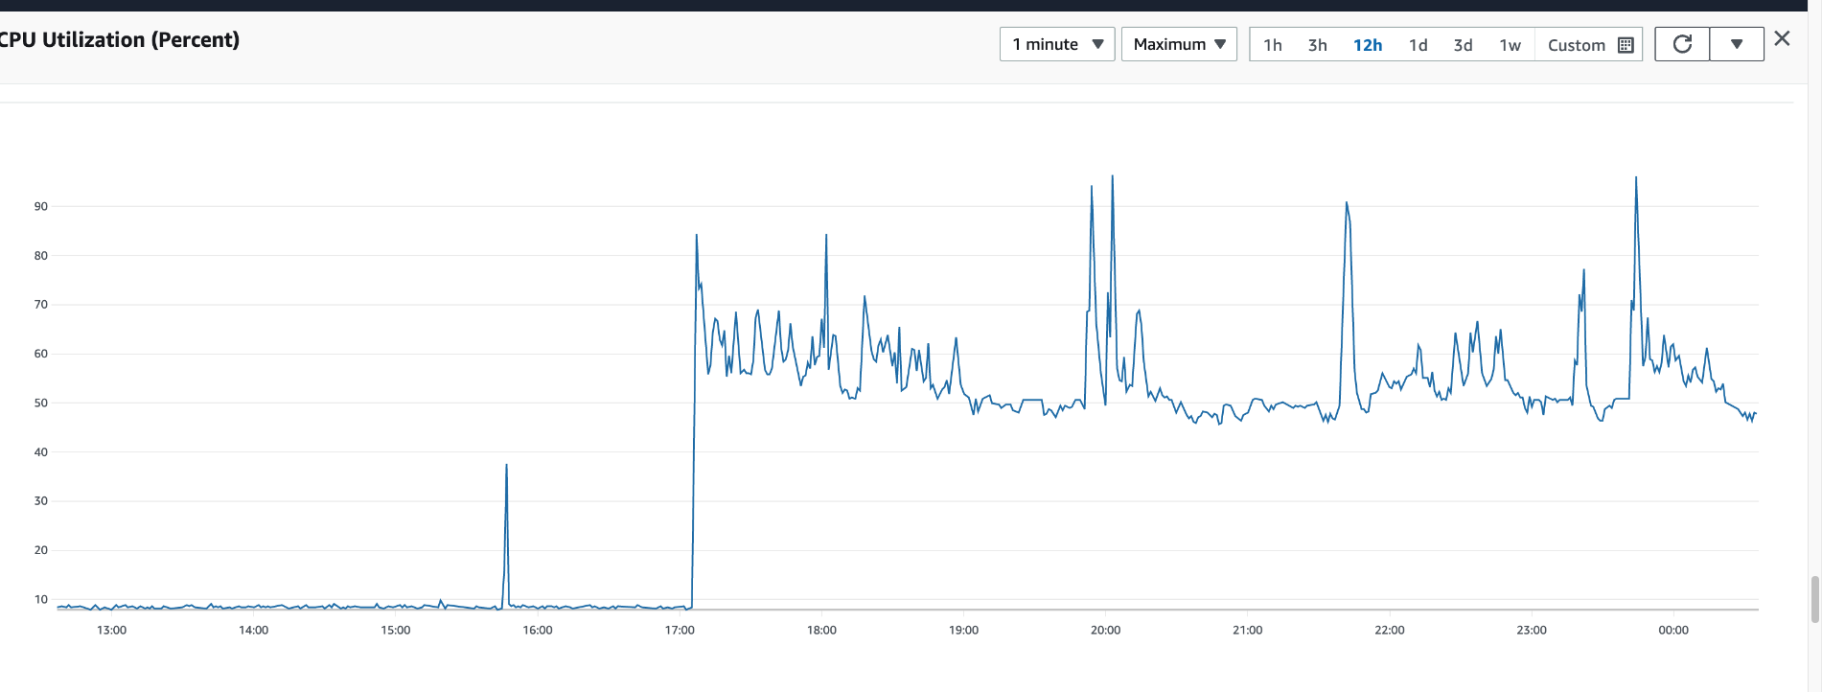This screenshot has height=692, width=1822.
Task: Switch to the 1d time range
Action: pyautogui.click(x=1418, y=45)
